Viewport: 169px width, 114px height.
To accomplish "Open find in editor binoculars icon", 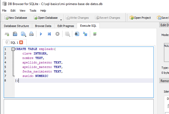I will click(77, 34).
